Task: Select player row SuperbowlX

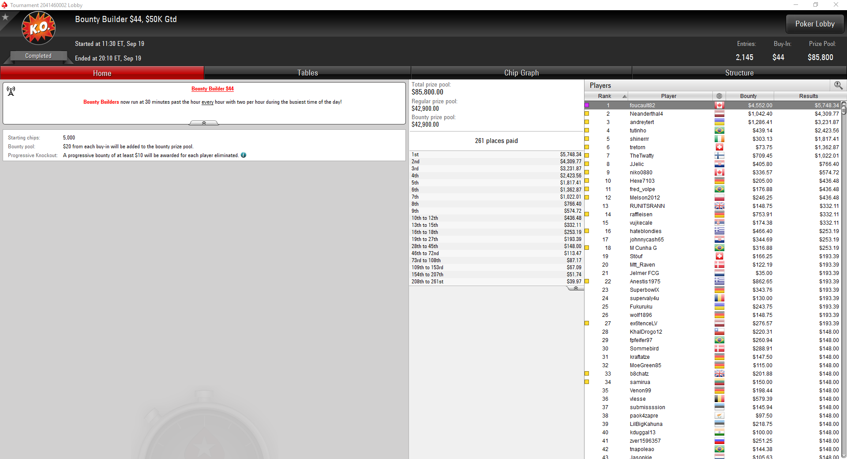Action: pos(712,290)
